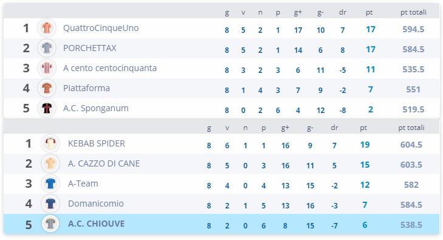Click the A. CAZZO DI CANE jersey
443x240 pixels.
pos(50,164)
